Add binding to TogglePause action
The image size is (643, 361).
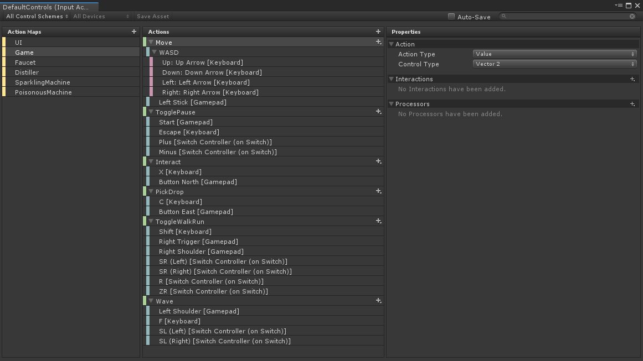click(378, 112)
